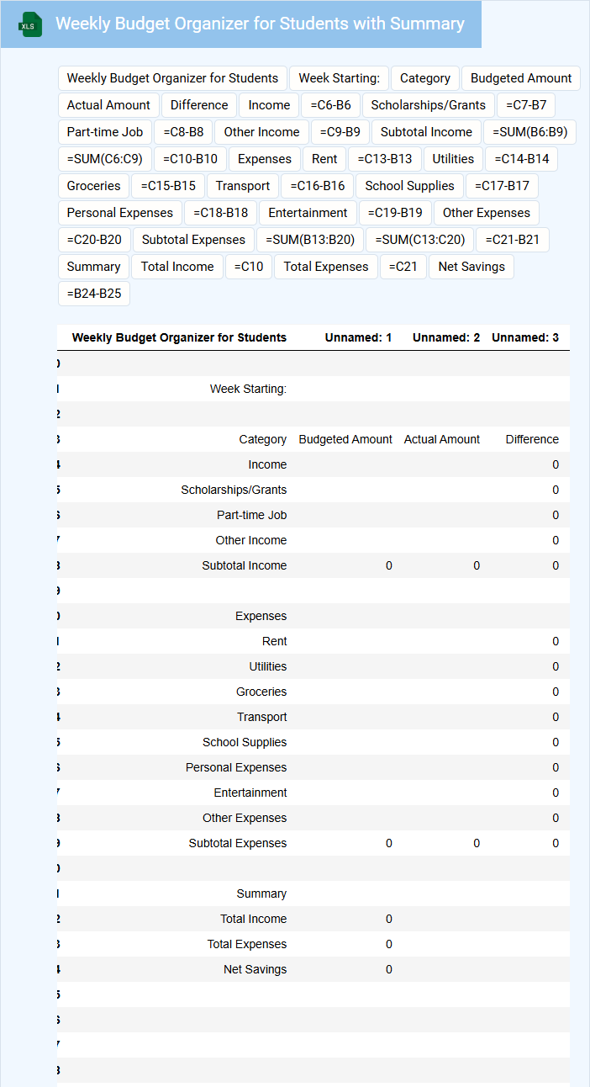Click the title 'Weekly Budget Organizer for Students with Summary'
Viewport: 590px width, 1087px height.
point(260,24)
